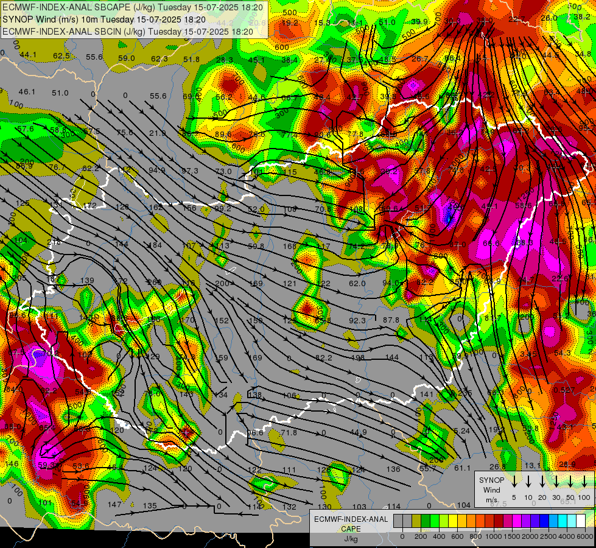Pick the dark green swatch right of 200

[x=426, y=521]
